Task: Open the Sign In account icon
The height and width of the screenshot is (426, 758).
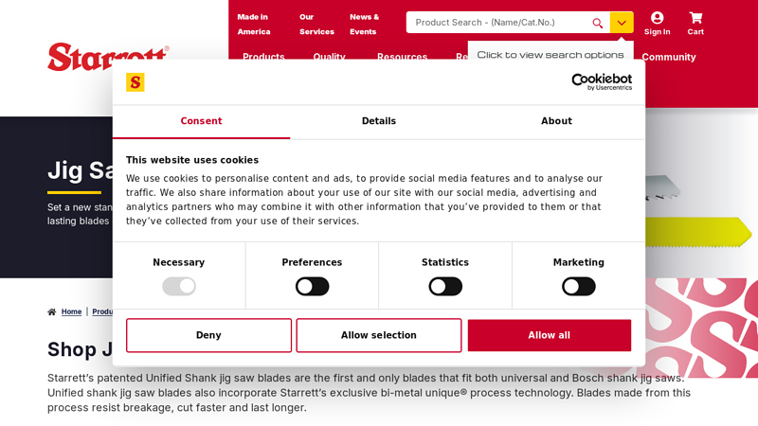Action: pyautogui.click(x=657, y=18)
